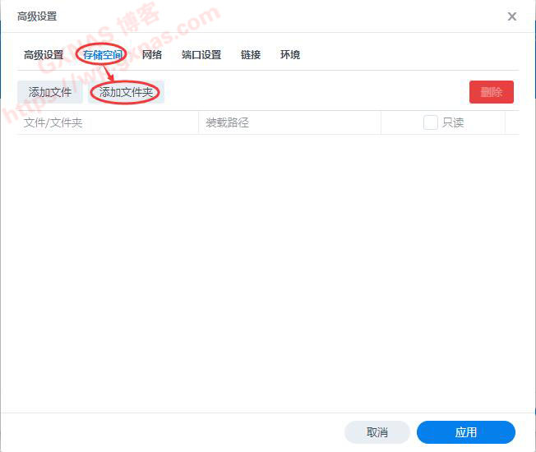Click the 装载路径 column header
Screen dimensions: 536x452
[x=227, y=122]
